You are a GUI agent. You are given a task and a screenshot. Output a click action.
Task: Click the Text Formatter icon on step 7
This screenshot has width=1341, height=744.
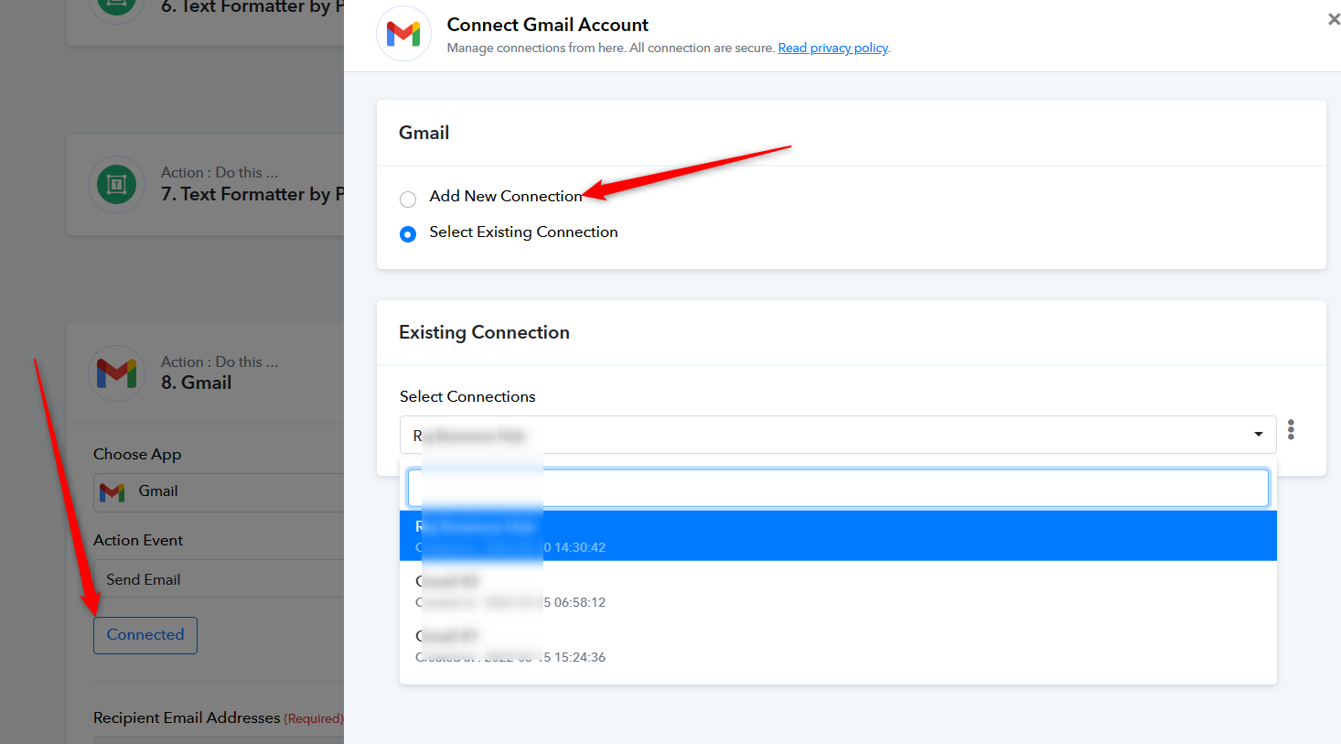[x=116, y=185]
